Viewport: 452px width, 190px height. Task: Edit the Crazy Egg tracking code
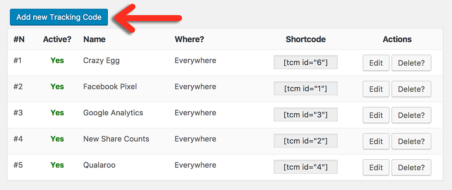pyautogui.click(x=376, y=63)
